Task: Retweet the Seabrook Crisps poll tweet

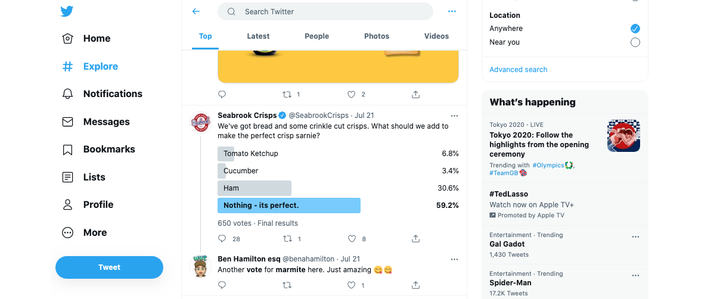Action: click(x=287, y=239)
